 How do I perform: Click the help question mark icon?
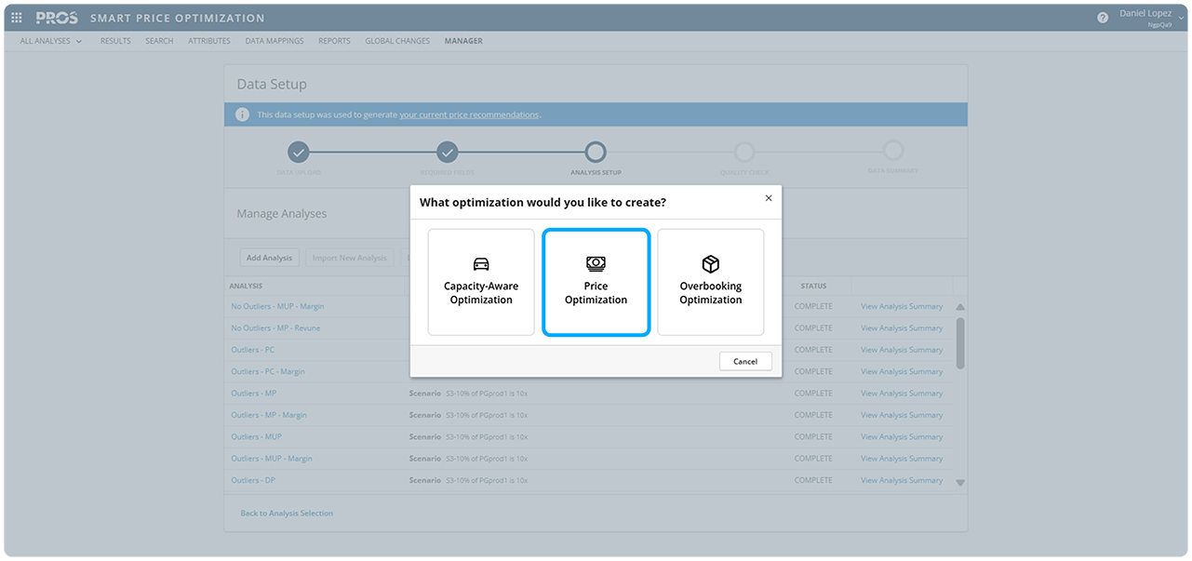(x=1103, y=18)
